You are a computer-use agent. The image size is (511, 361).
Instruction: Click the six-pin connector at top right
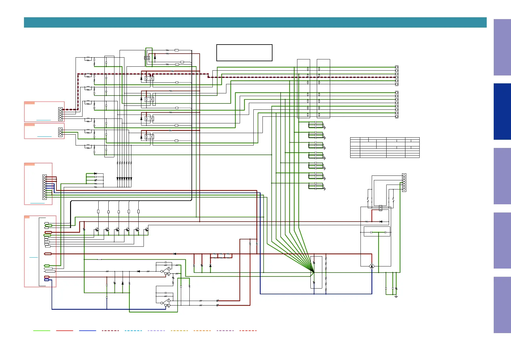pos(397,76)
